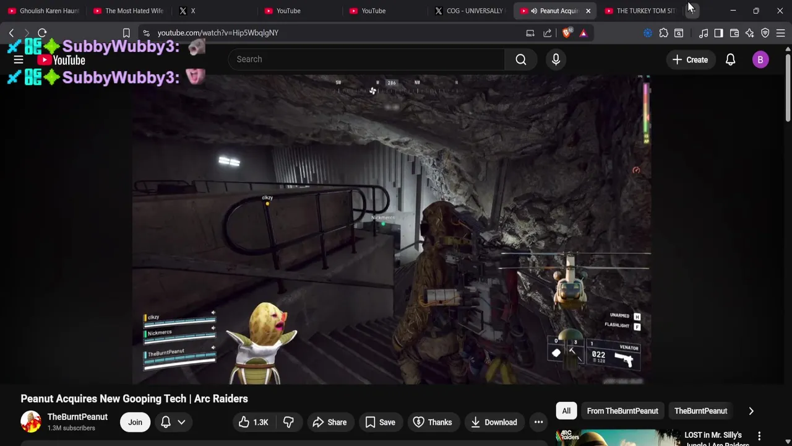
Task: Click the Share button under video
Action: pyautogui.click(x=330, y=422)
